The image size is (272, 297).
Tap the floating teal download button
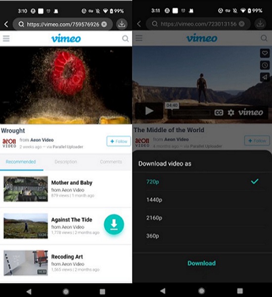(114, 224)
